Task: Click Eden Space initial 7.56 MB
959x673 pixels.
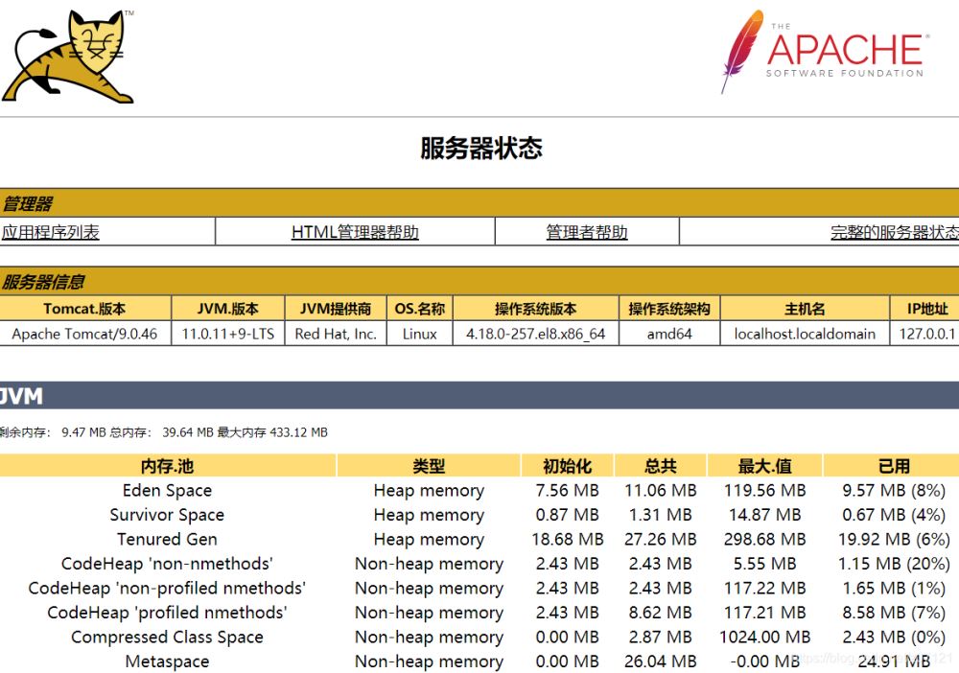Action: (x=567, y=490)
